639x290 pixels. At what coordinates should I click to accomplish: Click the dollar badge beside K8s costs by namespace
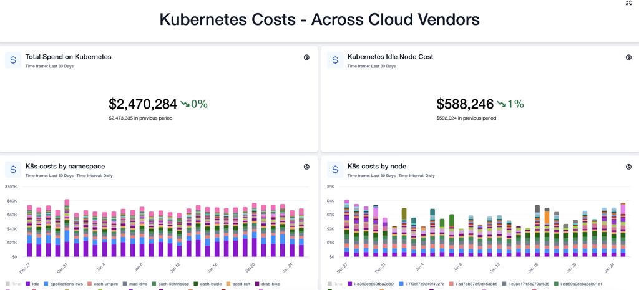click(x=13, y=170)
